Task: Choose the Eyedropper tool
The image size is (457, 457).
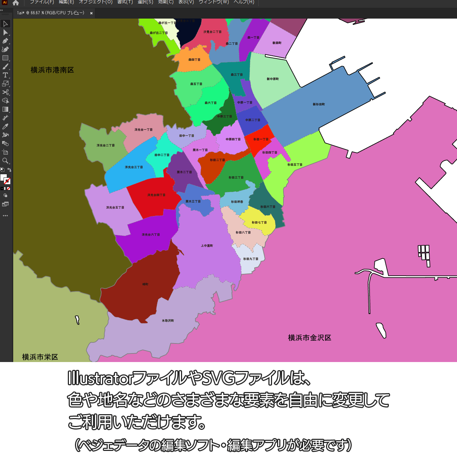Action: [x=5, y=127]
